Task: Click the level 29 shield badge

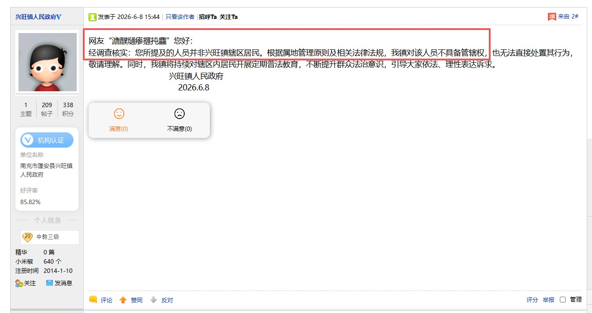Action: (x=28, y=237)
